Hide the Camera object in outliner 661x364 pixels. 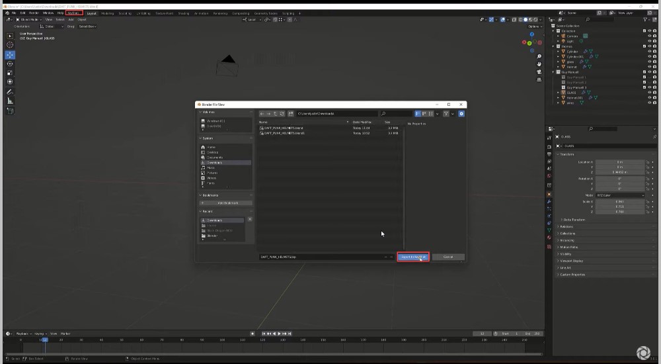click(649, 36)
